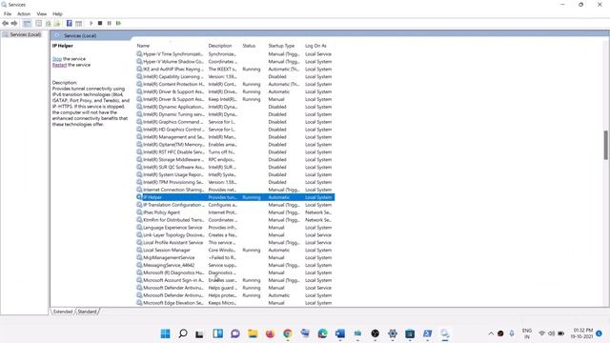
Task: Click the Restart the service link
Action: 59,65
